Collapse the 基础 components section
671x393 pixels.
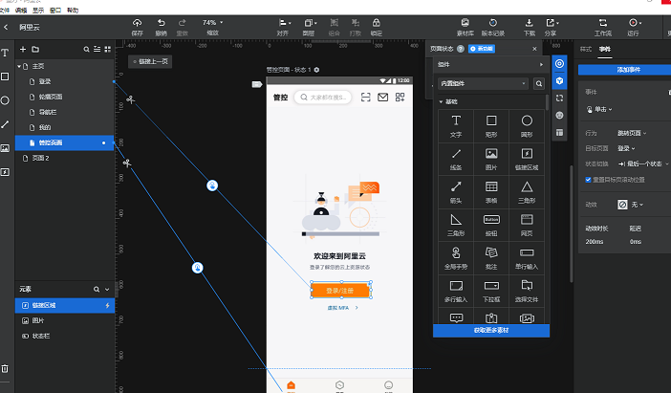click(441, 102)
